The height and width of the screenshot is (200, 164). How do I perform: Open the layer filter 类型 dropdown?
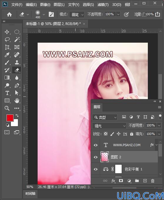coord(105,117)
